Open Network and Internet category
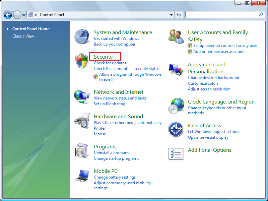 point(119,92)
